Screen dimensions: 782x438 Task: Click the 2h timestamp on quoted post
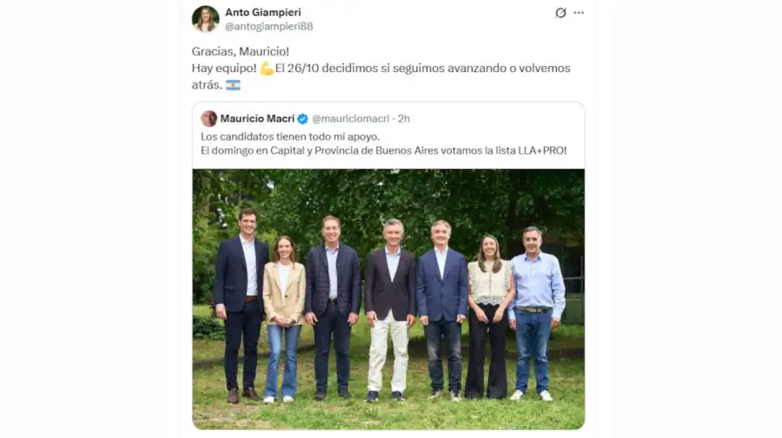coord(403,119)
